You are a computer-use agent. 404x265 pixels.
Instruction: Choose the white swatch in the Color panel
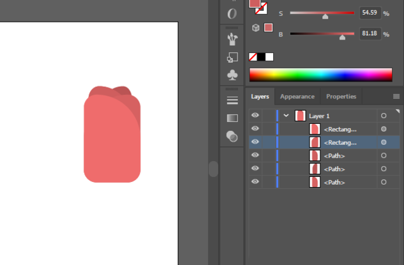[x=269, y=57]
